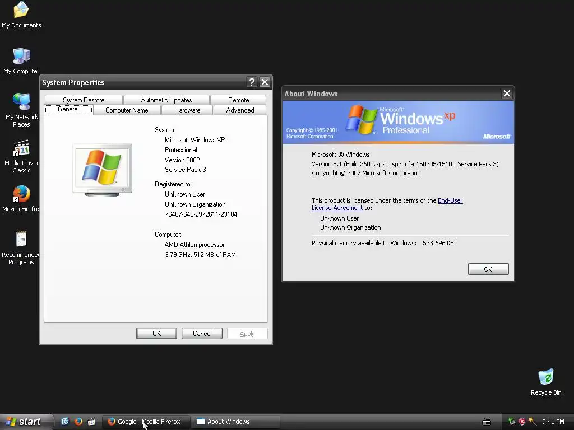Image resolution: width=574 pixels, height=430 pixels.
Task: Click the product ID 76487-640-2972611-23104
Action: (201, 214)
